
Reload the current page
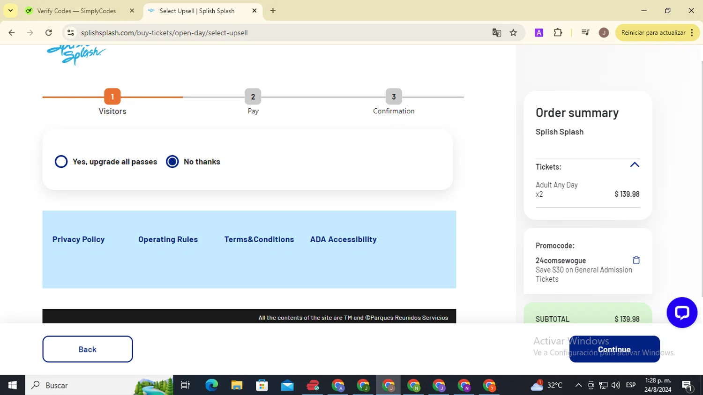point(49,33)
